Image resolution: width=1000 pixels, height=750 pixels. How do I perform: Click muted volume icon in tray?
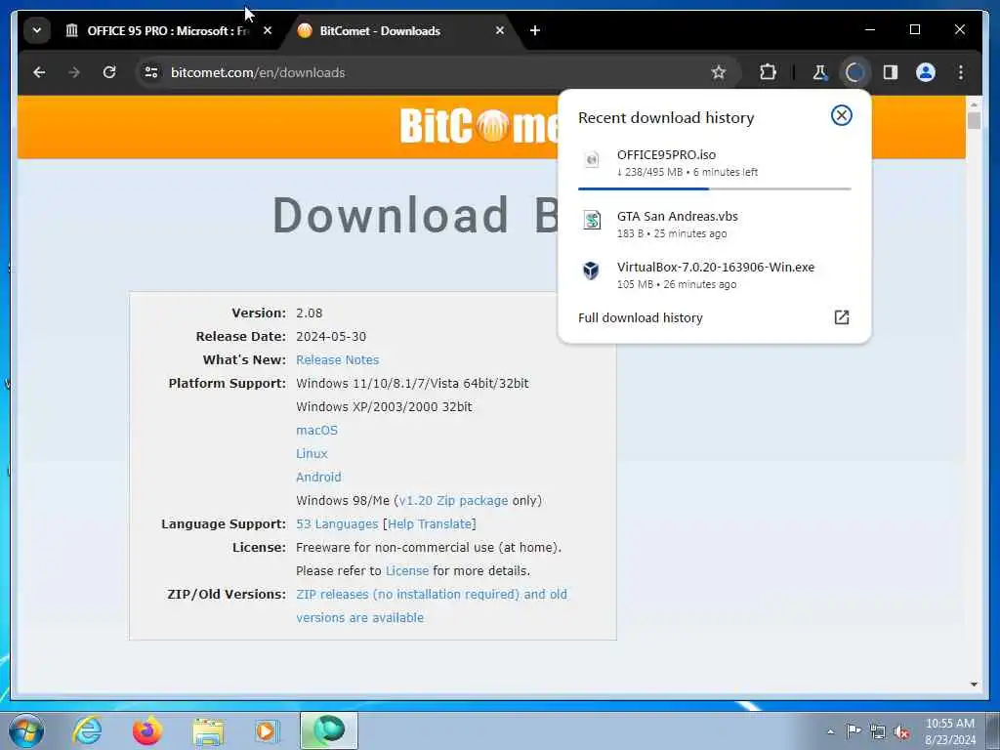[x=901, y=732]
